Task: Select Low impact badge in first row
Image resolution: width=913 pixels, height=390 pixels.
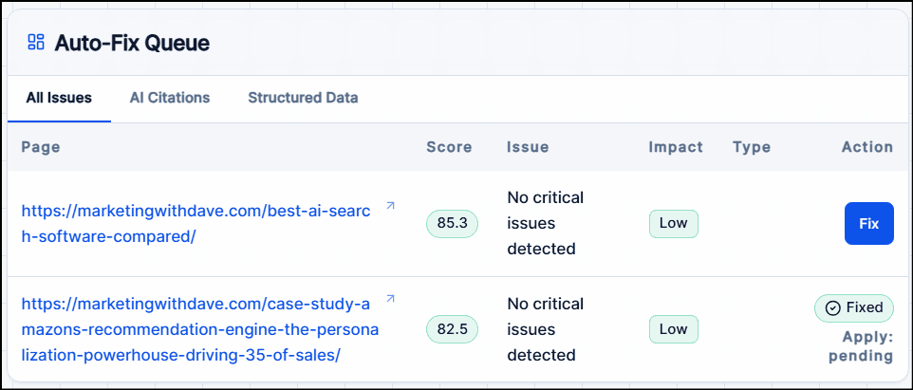Action: coord(673,224)
